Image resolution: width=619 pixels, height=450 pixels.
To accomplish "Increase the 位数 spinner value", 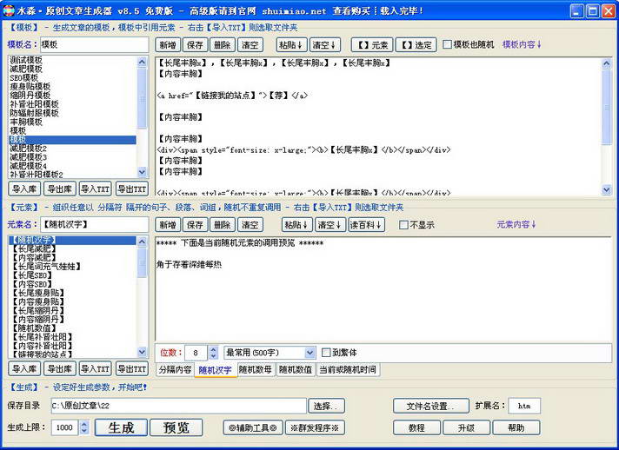I will 214,348.
